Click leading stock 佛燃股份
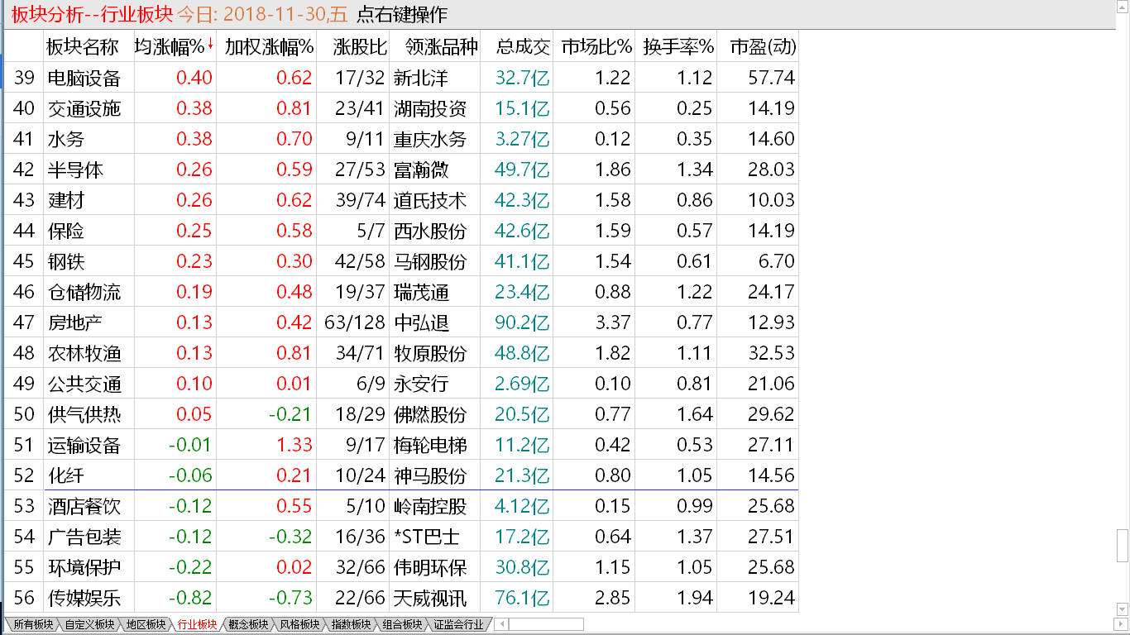The image size is (1130, 635). coord(429,414)
